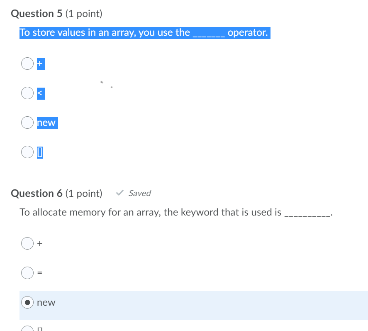
Task: Select the "<" answer for Question 5
Action: click(x=27, y=93)
